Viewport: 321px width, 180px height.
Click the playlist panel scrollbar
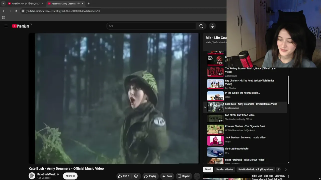click(x=288, y=90)
